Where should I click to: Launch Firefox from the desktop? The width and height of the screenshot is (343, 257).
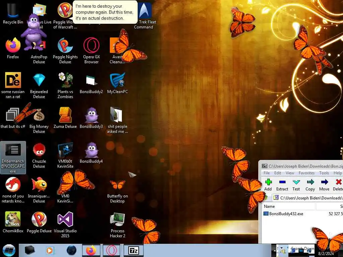(x=13, y=48)
